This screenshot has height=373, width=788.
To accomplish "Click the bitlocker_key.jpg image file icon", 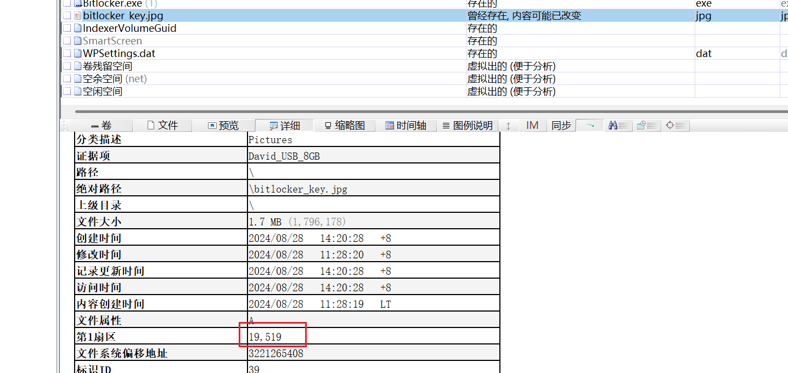I will (77, 16).
